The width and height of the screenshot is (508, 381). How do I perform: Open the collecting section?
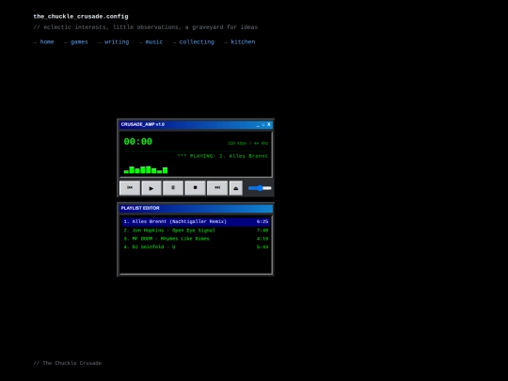tap(197, 41)
